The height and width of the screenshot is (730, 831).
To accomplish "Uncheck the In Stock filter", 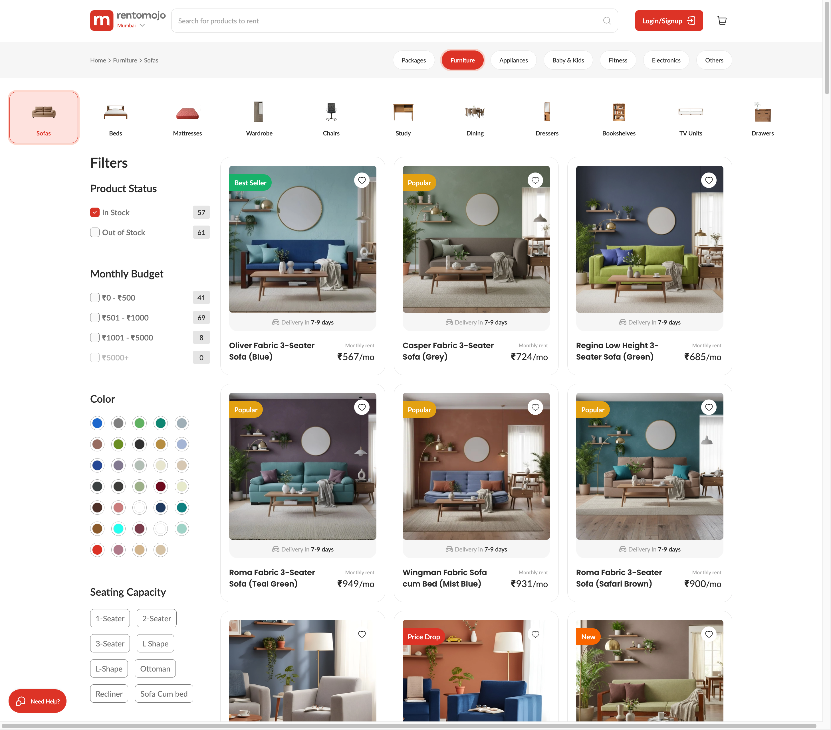I will pyautogui.click(x=95, y=212).
